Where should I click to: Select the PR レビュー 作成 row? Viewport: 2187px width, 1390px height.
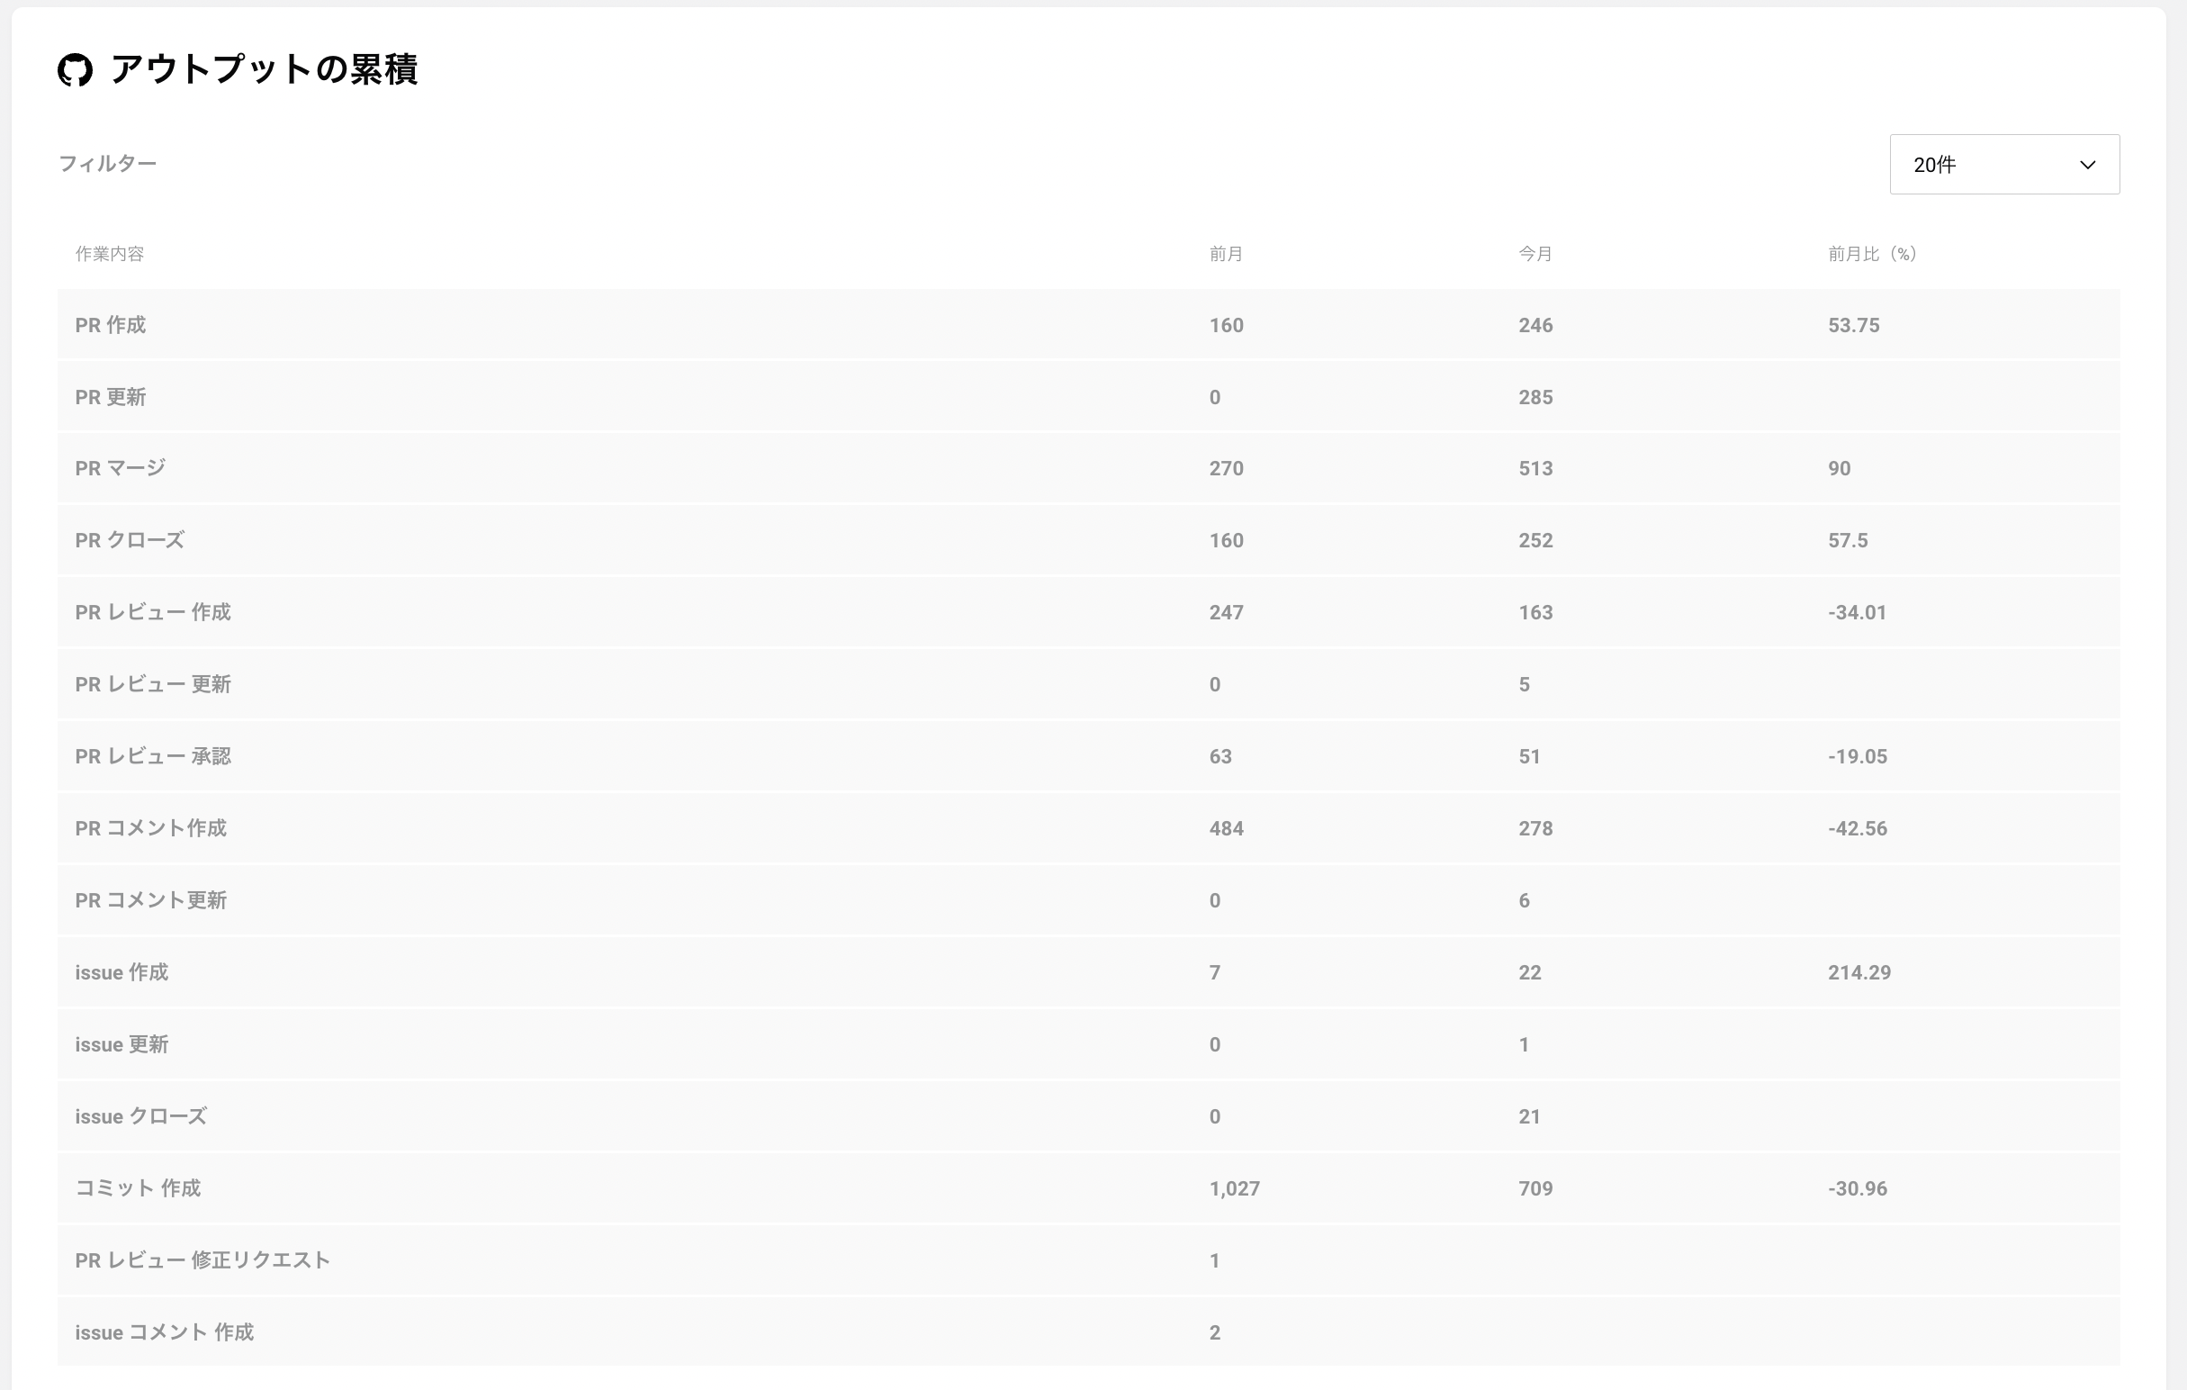coord(1088,612)
